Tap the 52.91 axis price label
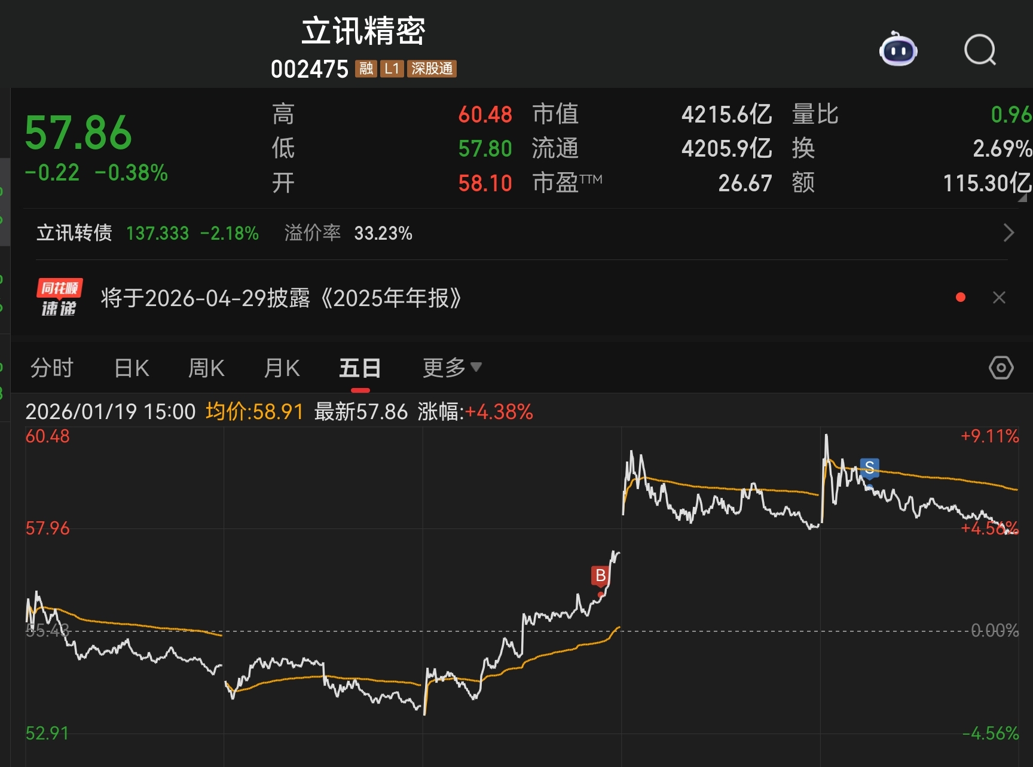The height and width of the screenshot is (767, 1033). pyautogui.click(x=47, y=733)
